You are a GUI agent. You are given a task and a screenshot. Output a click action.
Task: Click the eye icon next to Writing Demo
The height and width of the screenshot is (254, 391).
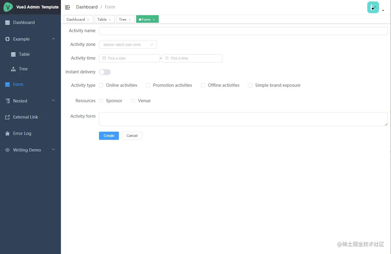pos(7,150)
